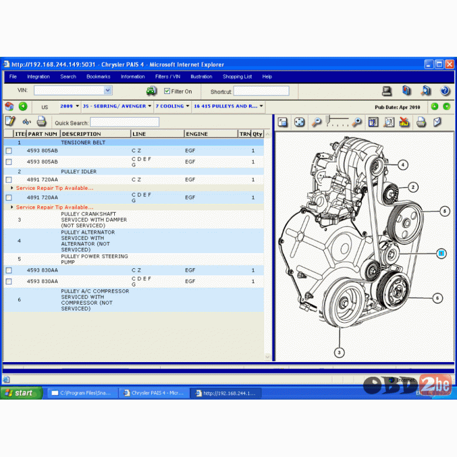Screen dimensions: 457x457
Task: Open the 16 415 PULLEYS AND R... dropdown
Action: click(x=261, y=106)
